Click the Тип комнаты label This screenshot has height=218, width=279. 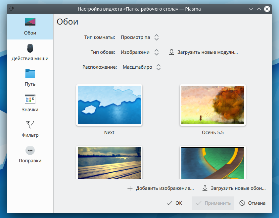pyautogui.click(x=100, y=37)
